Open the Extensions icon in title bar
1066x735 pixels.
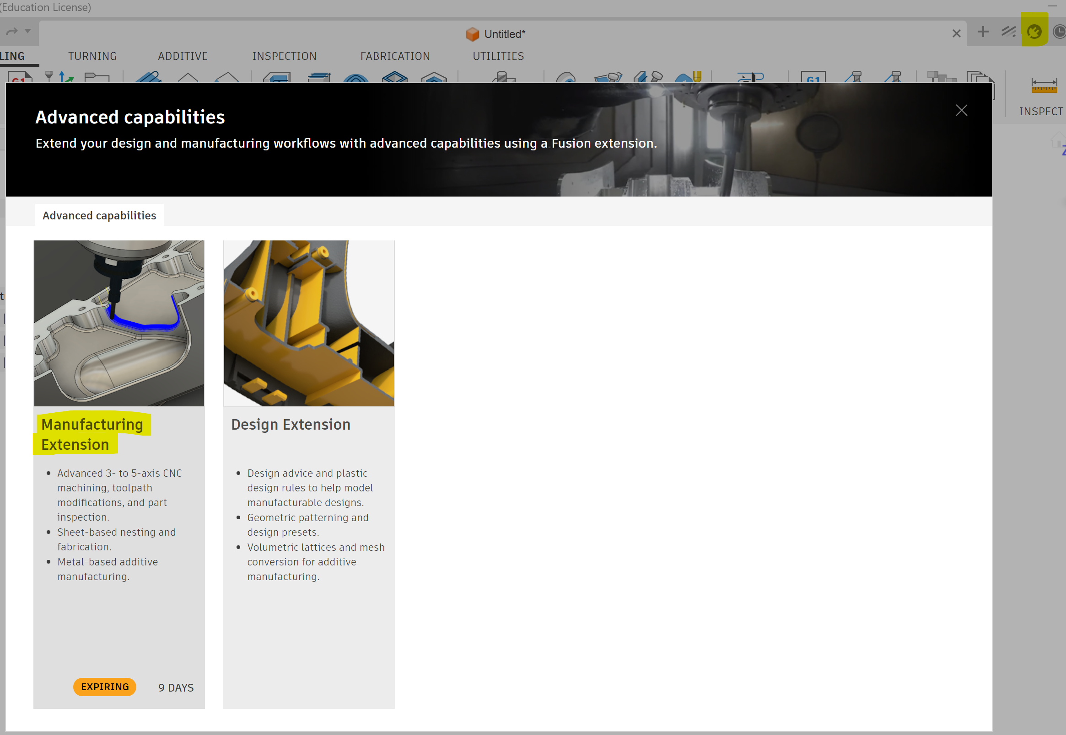click(1008, 32)
